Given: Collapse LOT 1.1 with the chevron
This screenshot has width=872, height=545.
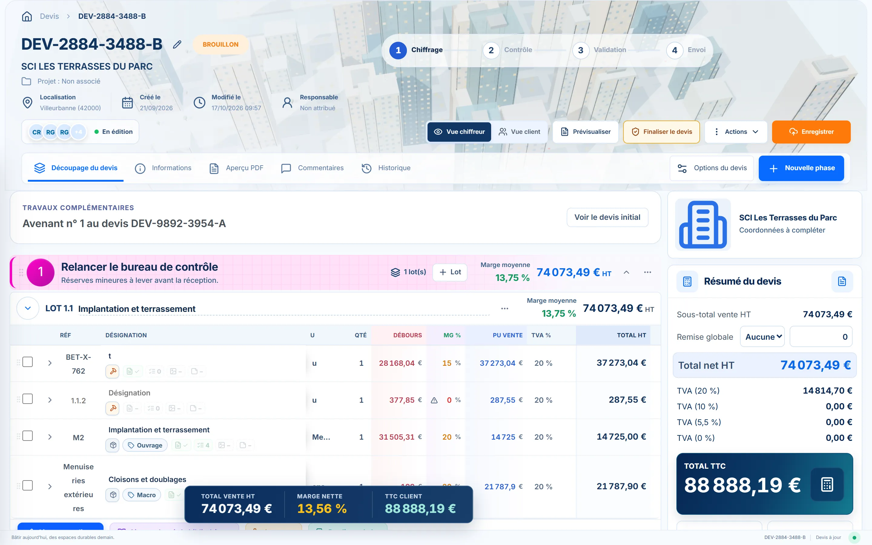Looking at the screenshot, I should (28, 308).
